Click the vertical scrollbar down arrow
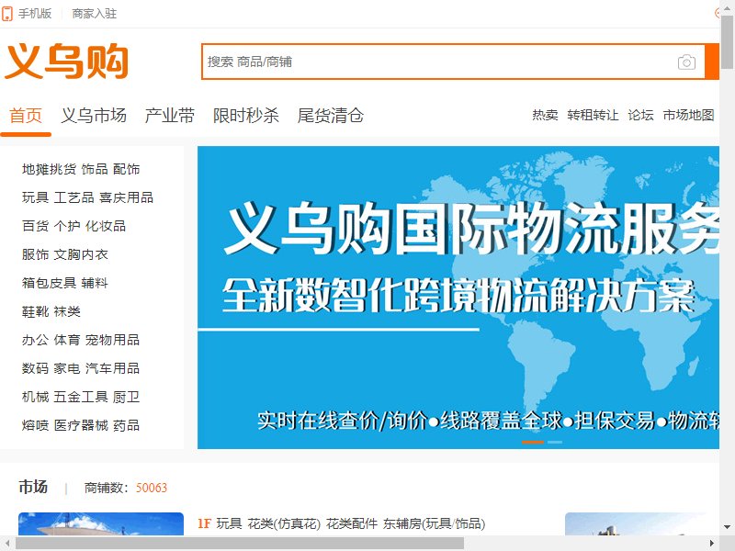Image resolution: width=735 pixels, height=551 pixels. tap(727, 527)
